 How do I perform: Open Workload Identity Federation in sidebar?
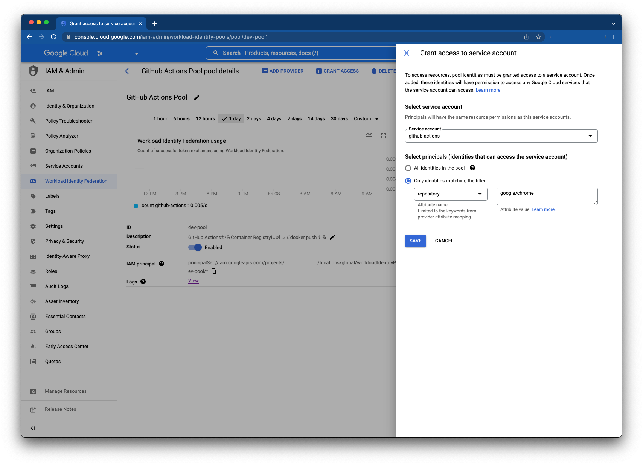[x=69, y=181]
